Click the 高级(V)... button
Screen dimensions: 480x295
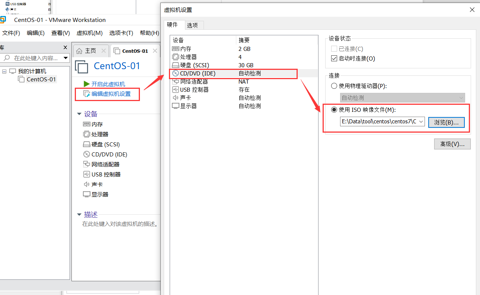[452, 144]
